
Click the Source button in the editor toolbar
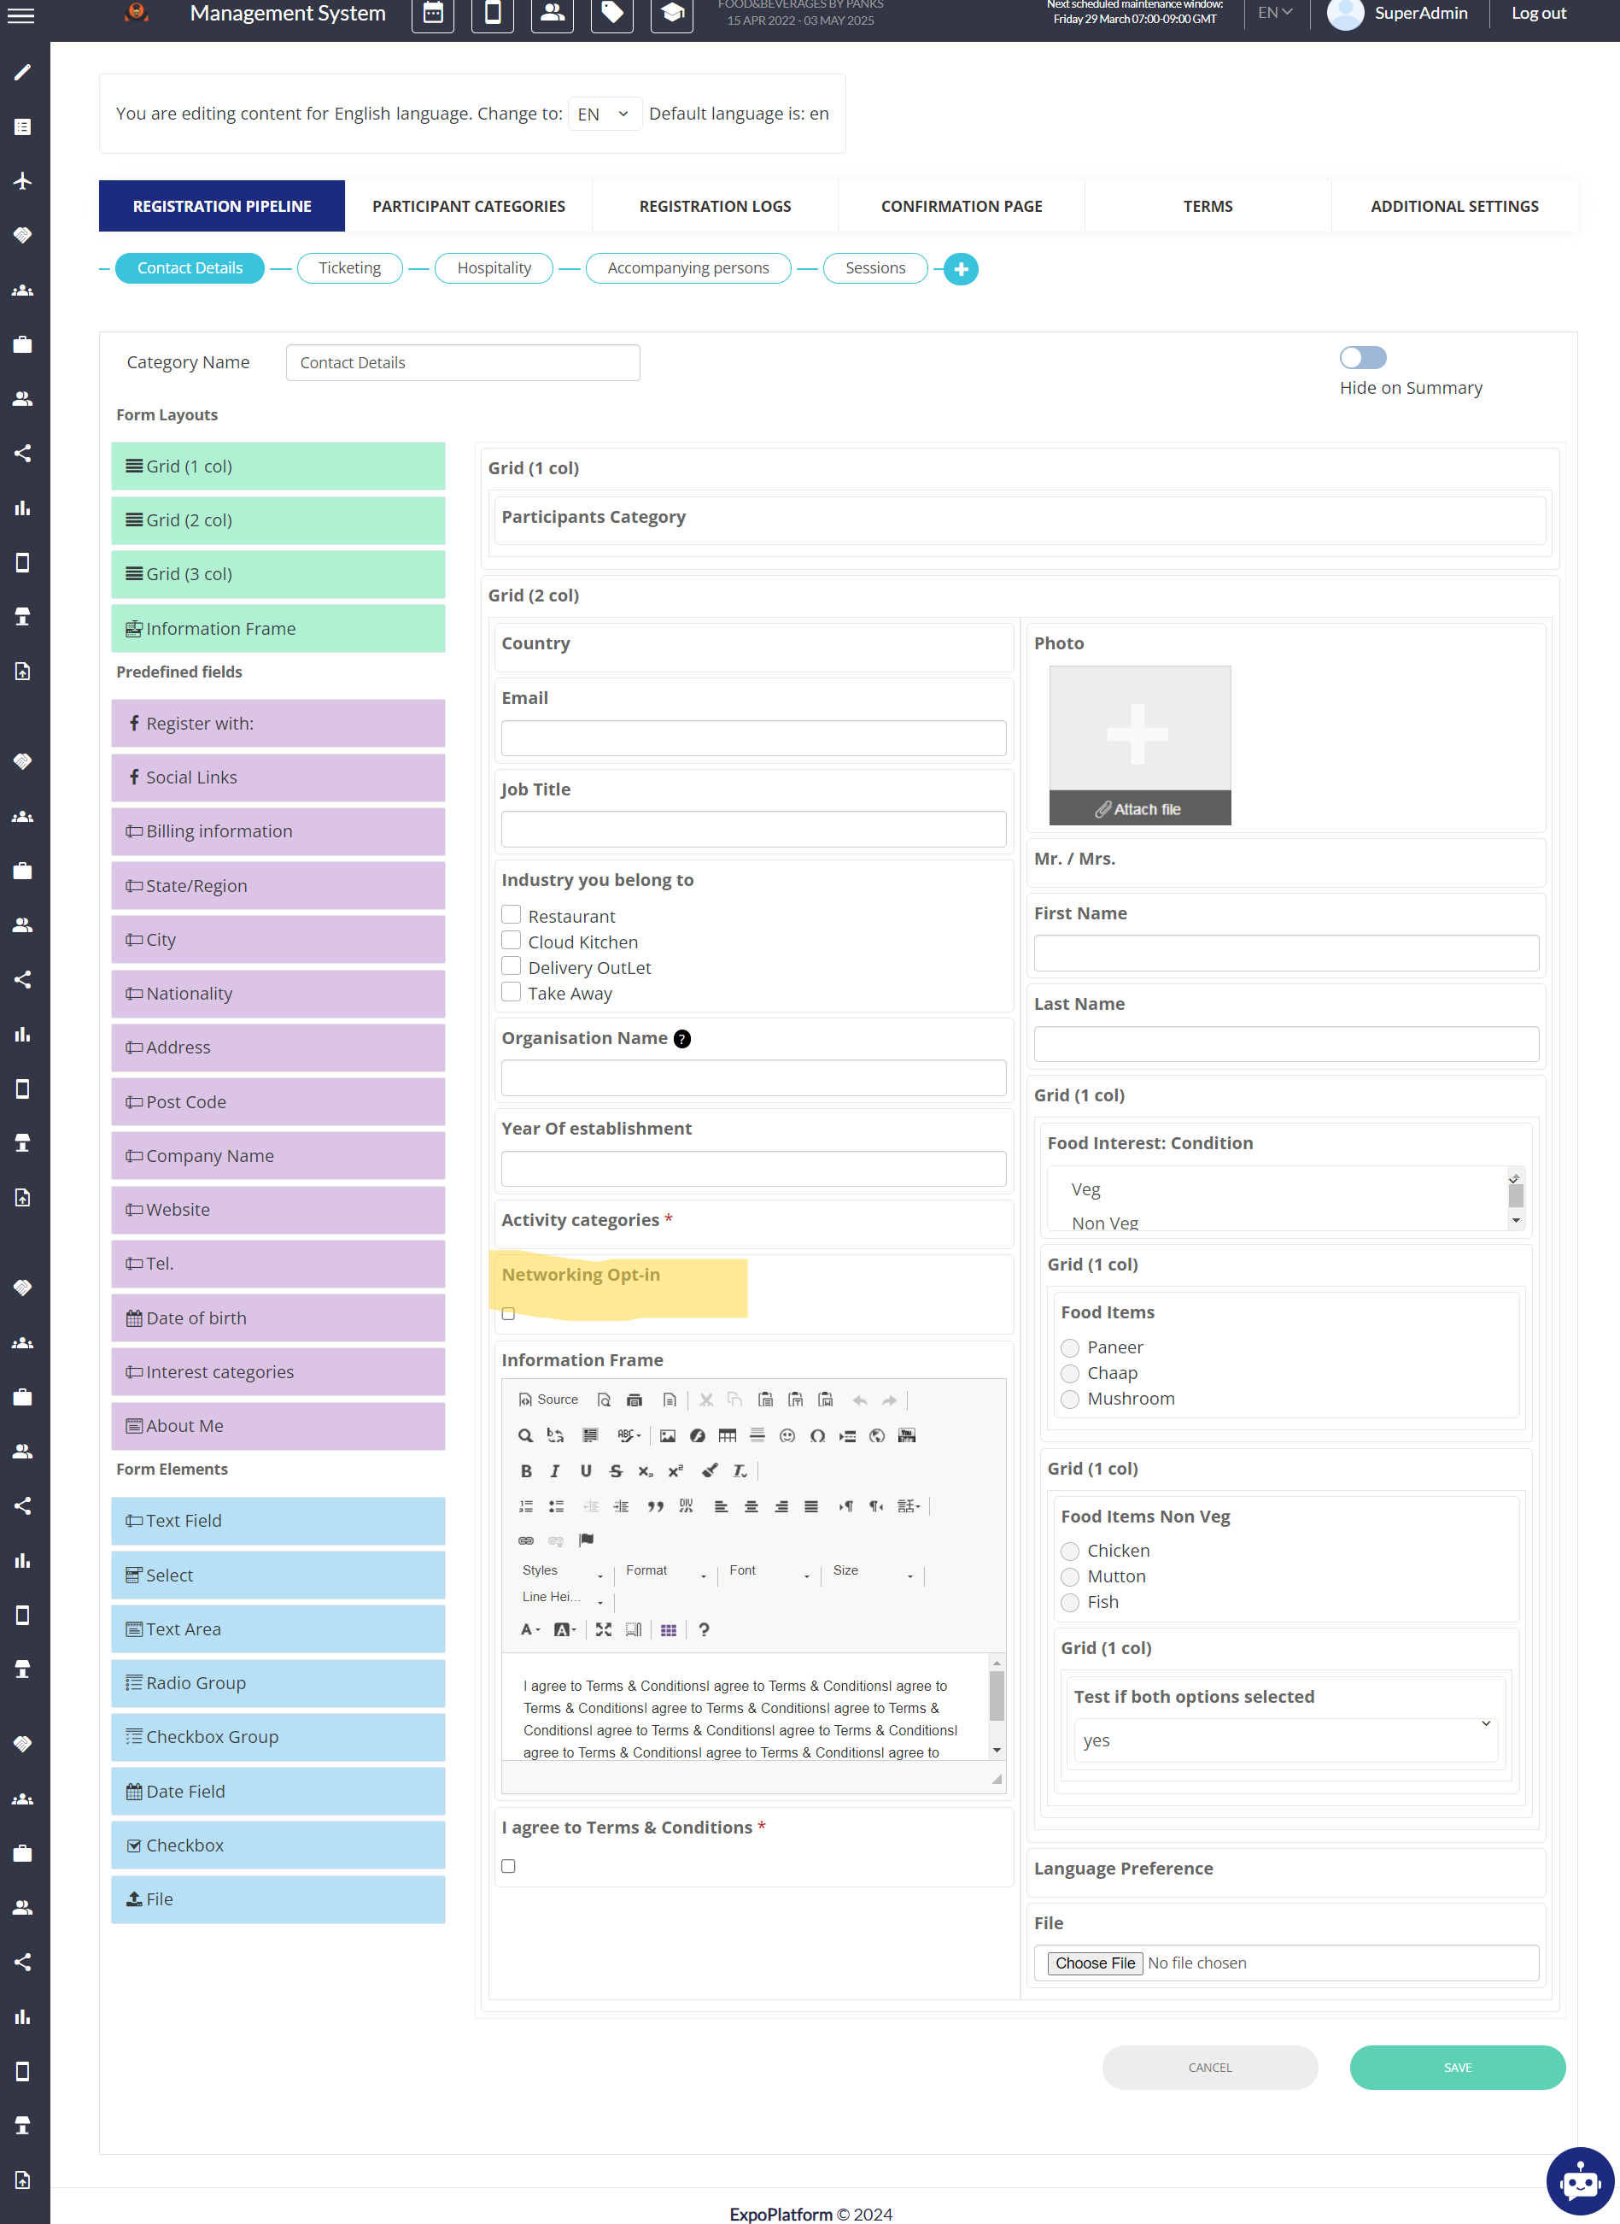pyautogui.click(x=548, y=1400)
